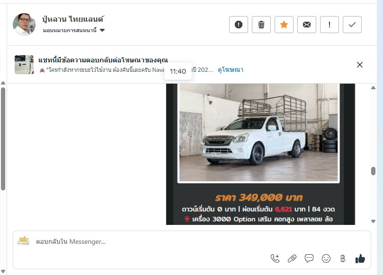Mark conversation as done with checkmark
The height and width of the screenshot is (275, 383).
point(352,25)
